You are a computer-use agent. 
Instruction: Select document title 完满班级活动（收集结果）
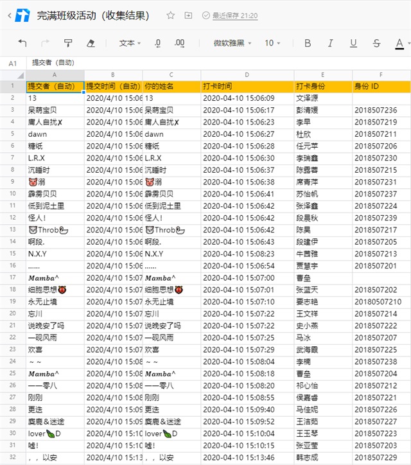93,15
